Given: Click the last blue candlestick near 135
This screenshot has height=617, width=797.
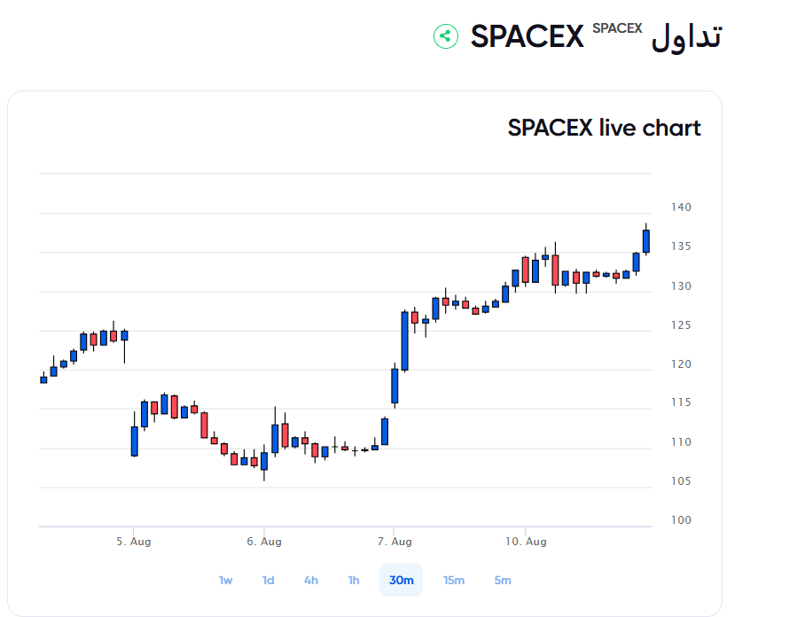Looking at the screenshot, I should [x=646, y=241].
